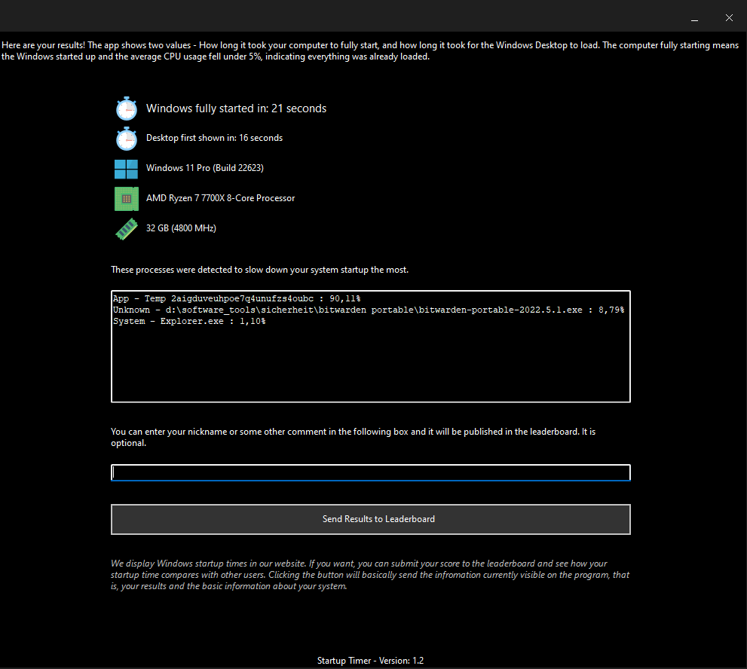Viewport: 747px width, 669px height.
Task: Click the Windows logo icon next to Windows 11 Pro
Action: click(126, 169)
